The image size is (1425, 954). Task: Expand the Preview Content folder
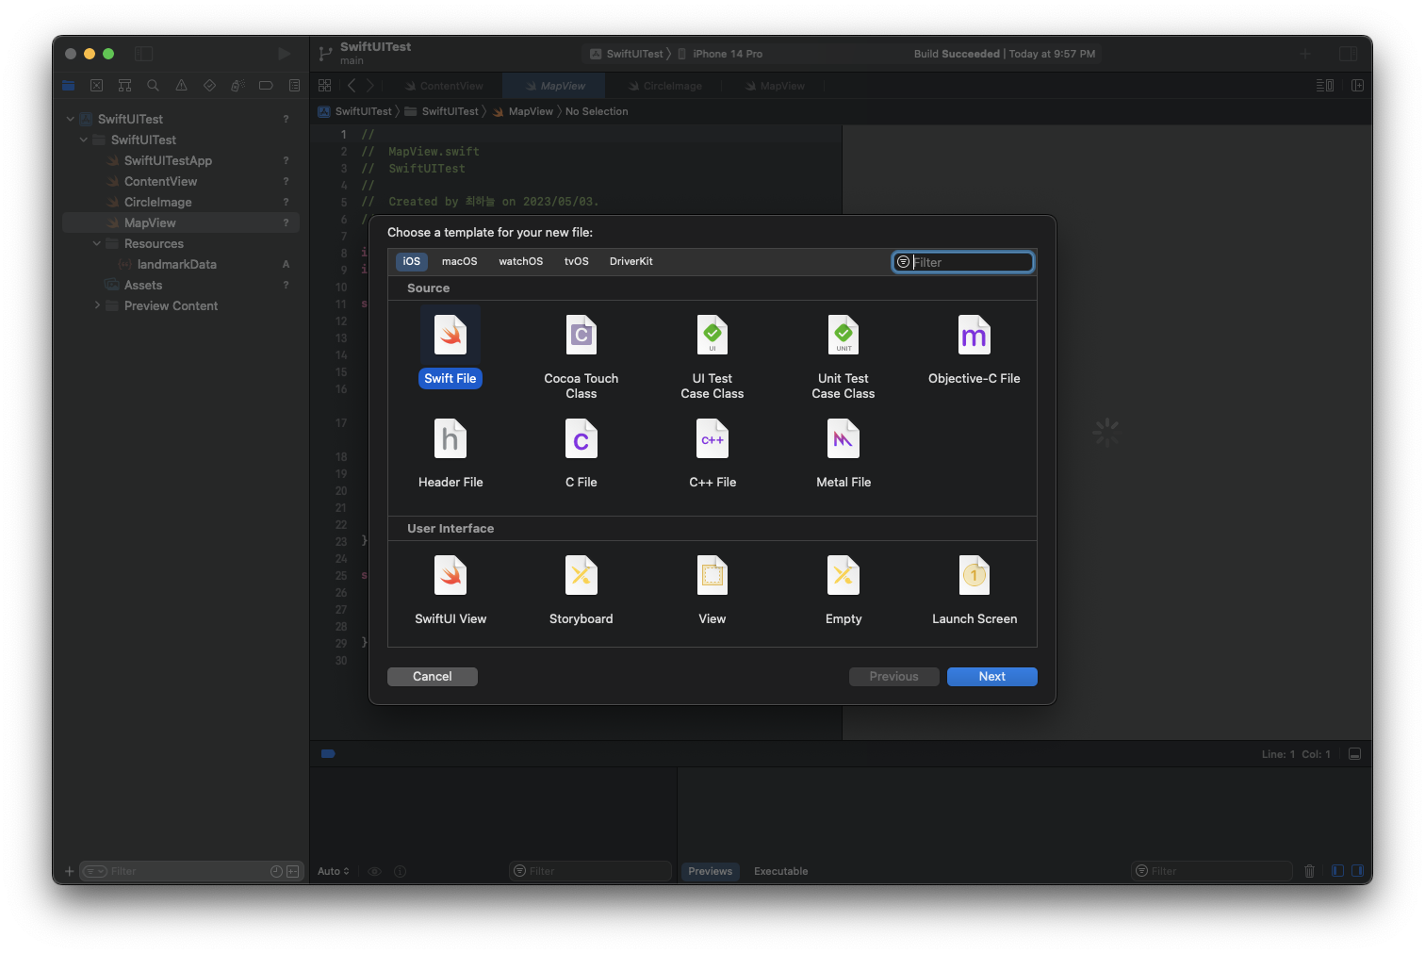96,305
